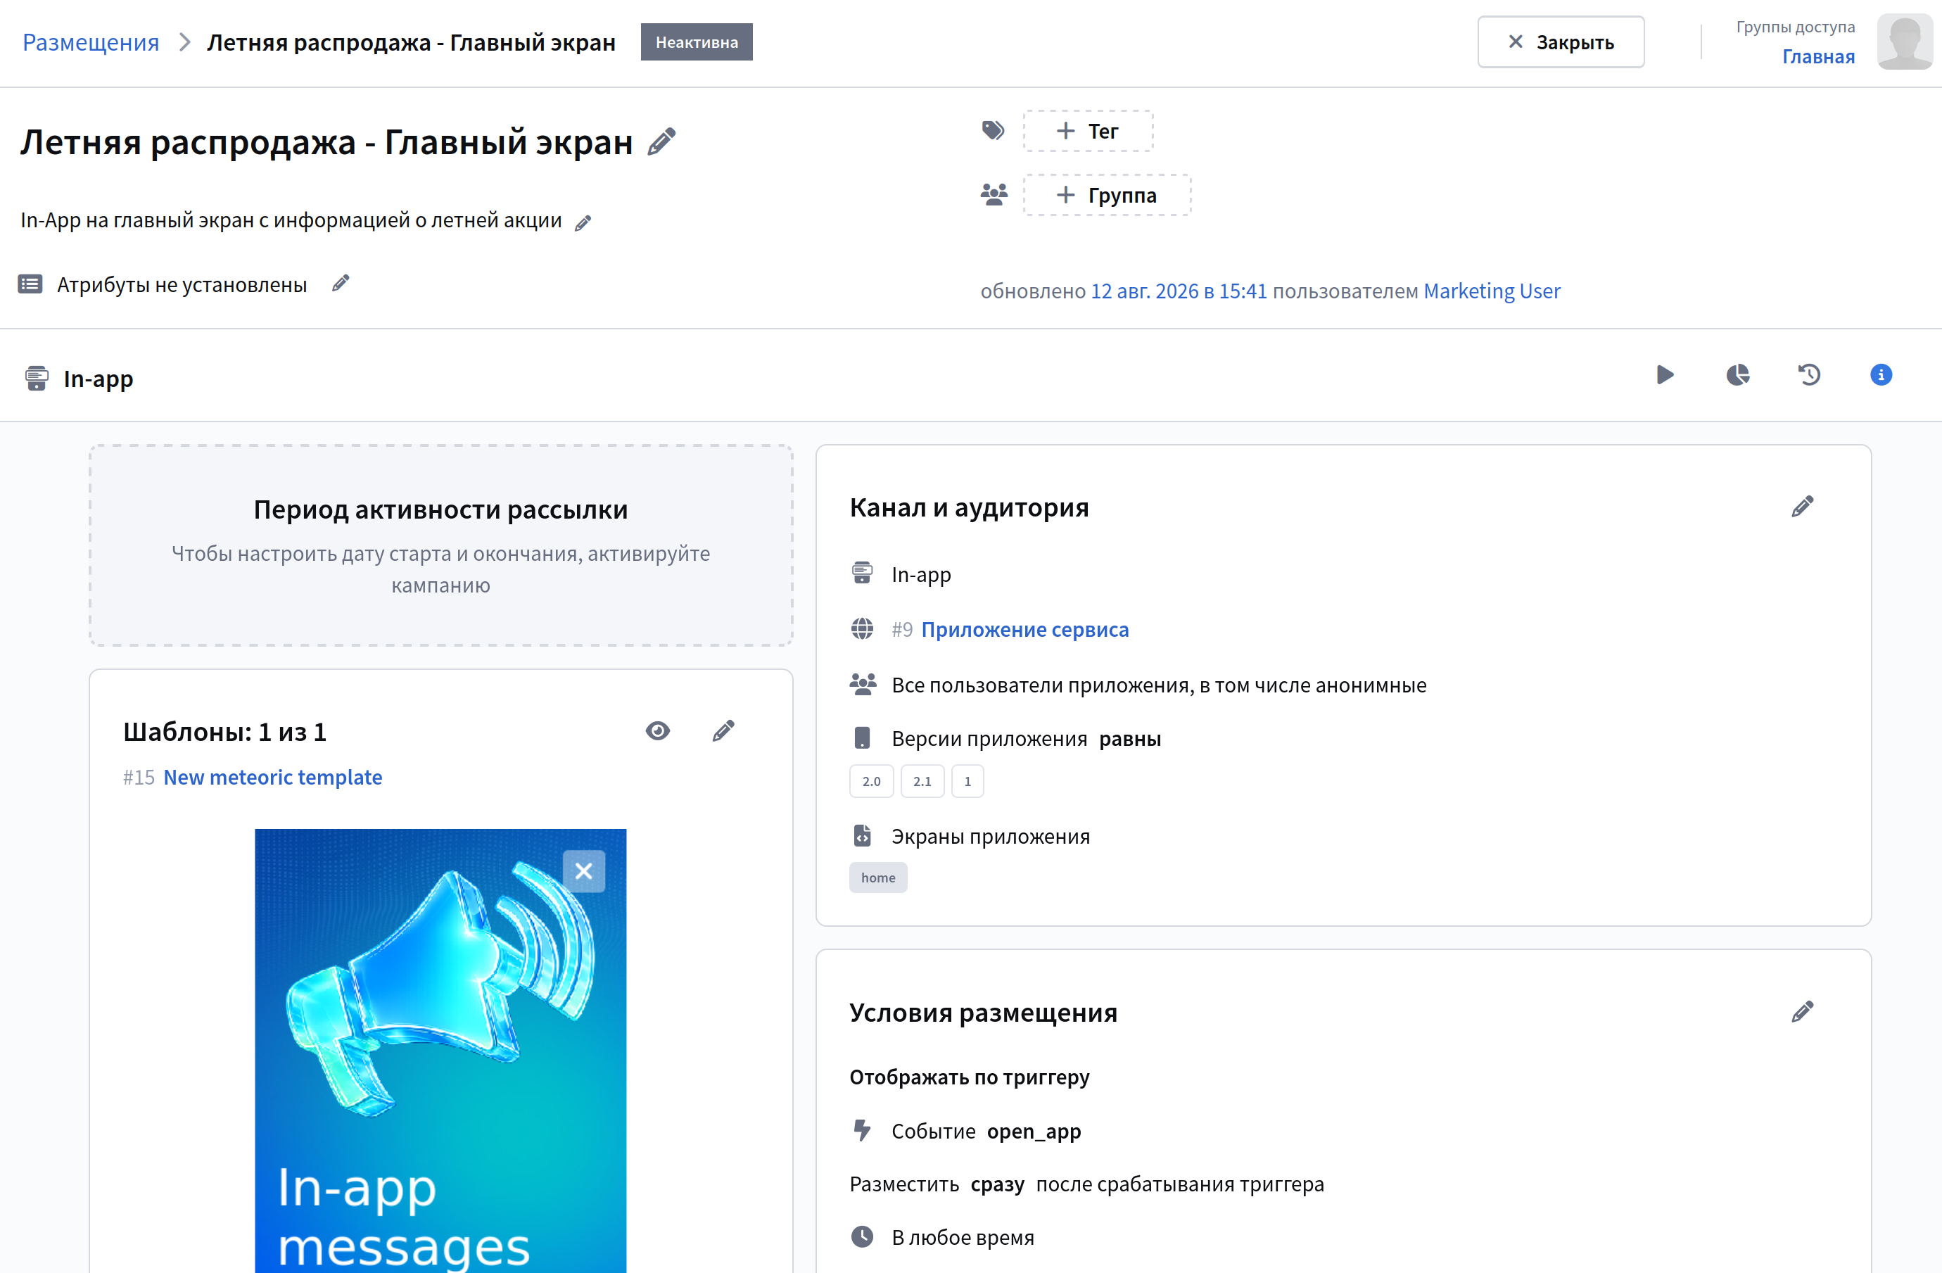
Task: Preview the template with the eye icon
Action: pyautogui.click(x=658, y=730)
